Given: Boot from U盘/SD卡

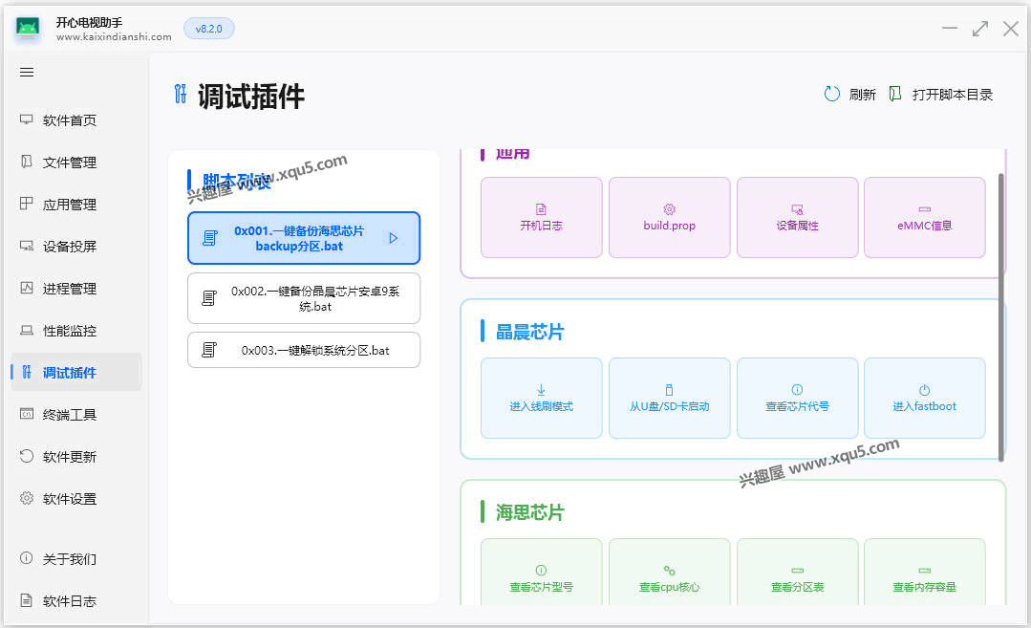Looking at the screenshot, I should tap(669, 398).
